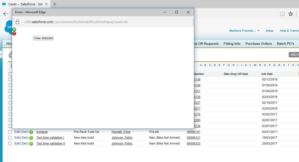
Task: Open Reading view book icon
Action: tap(282, 14)
